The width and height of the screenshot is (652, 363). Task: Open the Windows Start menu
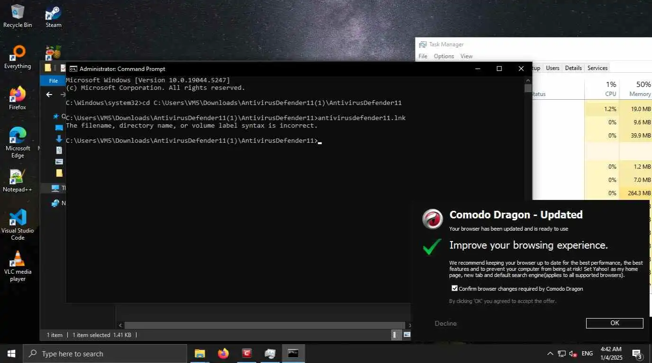coord(11,354)
